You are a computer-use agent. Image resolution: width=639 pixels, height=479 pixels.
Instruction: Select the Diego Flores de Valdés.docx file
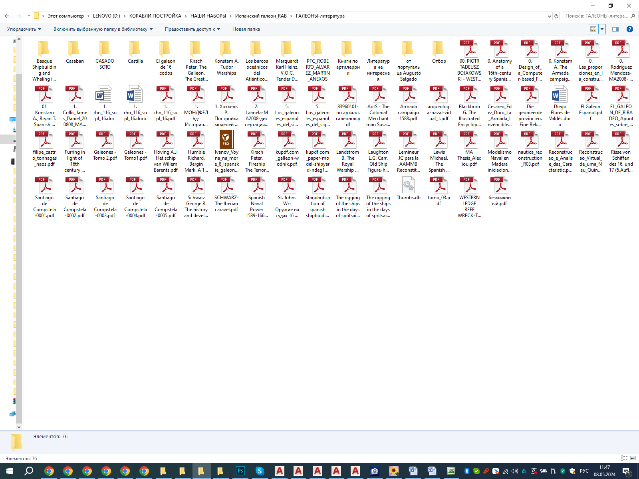(560, 106)
